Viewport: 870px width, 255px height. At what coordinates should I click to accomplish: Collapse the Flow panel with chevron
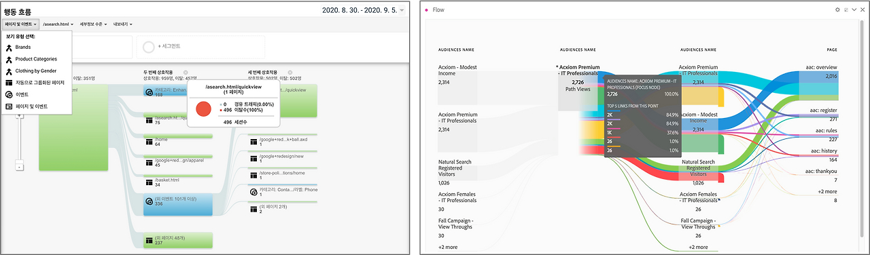point(854,10)
